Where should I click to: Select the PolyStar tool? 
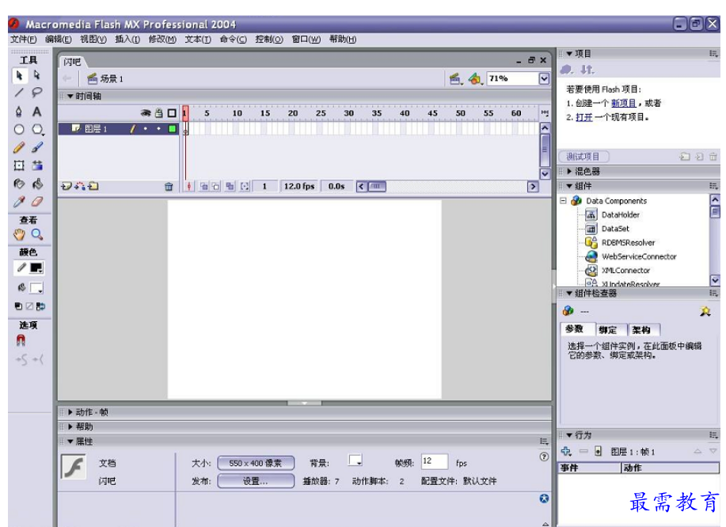pyautogui.click(x=37, y=130)
